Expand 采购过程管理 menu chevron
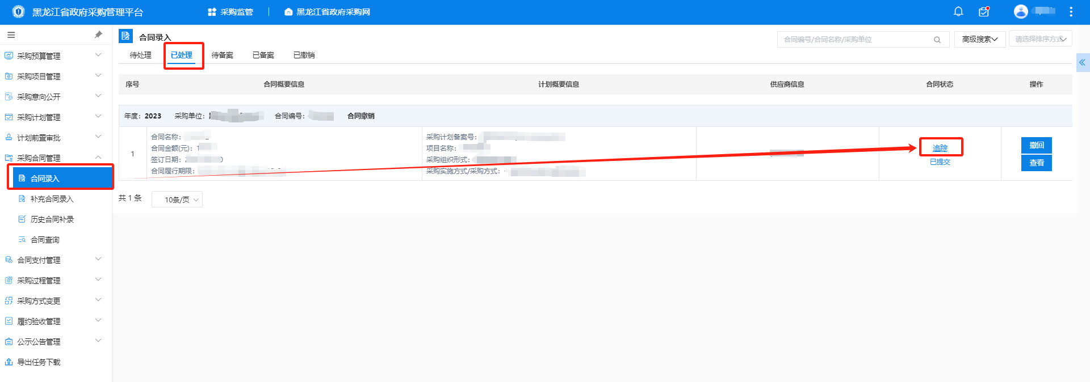This screenshot has height=382, width=1090. pyautogui.click(x=98, y=279)
